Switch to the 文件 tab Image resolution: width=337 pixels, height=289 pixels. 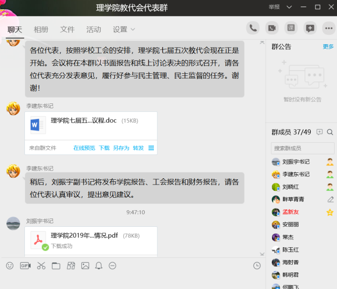67,30
